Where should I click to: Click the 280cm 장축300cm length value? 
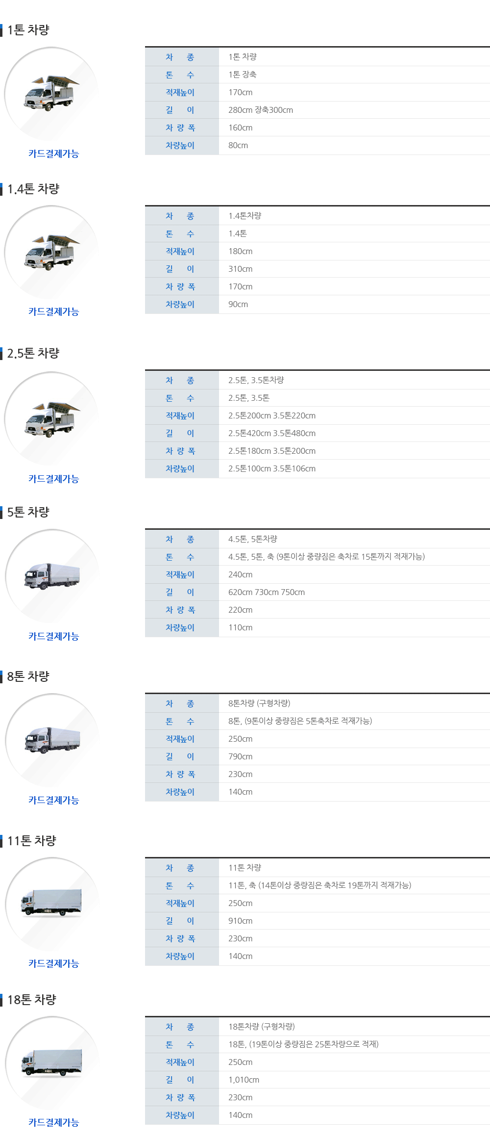pyautogui.click(x=261, y=110)
